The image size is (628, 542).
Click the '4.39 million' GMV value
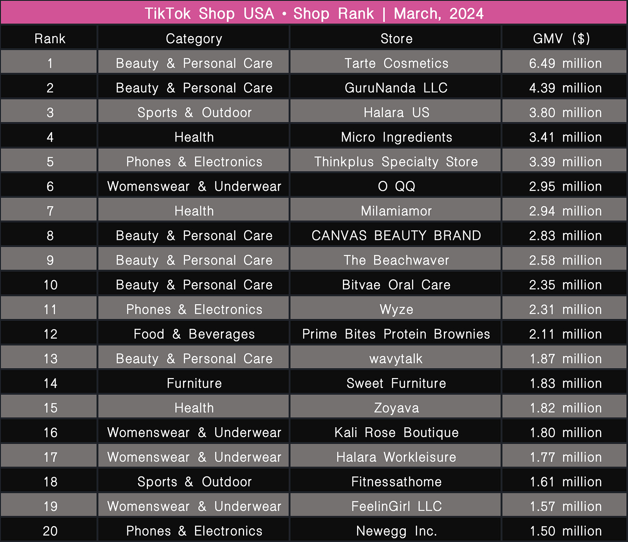coord(565,88)
